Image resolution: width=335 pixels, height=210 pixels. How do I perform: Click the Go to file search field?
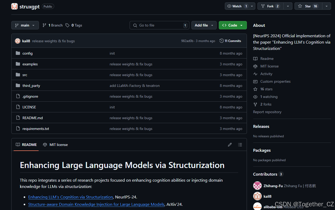[x=159, y=25]
